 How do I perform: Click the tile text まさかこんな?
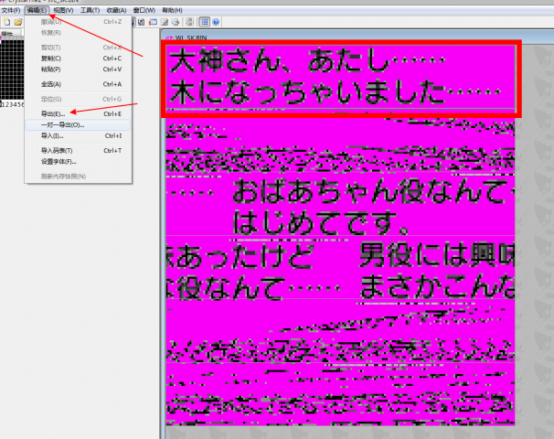pyautogui.click(x=437, y=287)
